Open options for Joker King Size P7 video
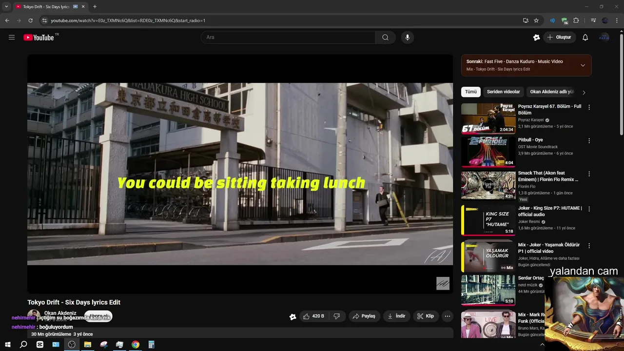This screenshot has width=624, height=351. pos(589,209)
